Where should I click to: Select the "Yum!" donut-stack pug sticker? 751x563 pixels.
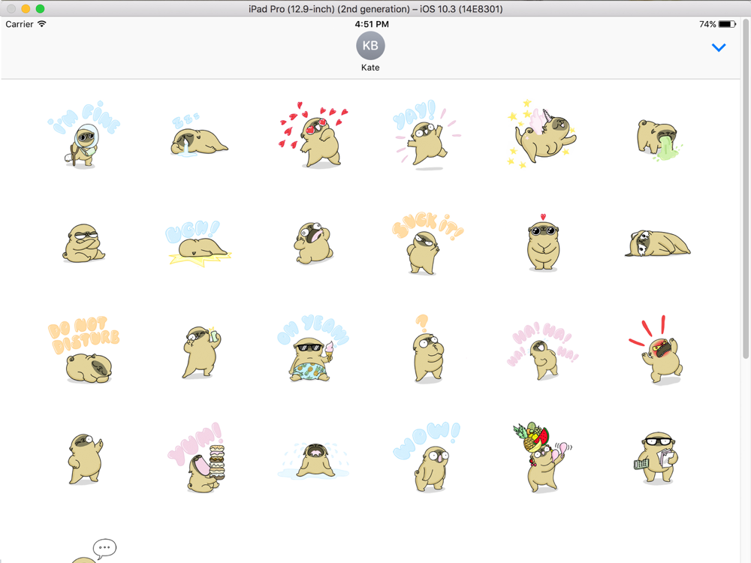pyautogui.click(x=197, y=458)
